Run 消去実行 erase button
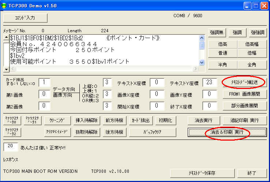The image size is (270, 182). pyautogui.click(x=204, y=120)
